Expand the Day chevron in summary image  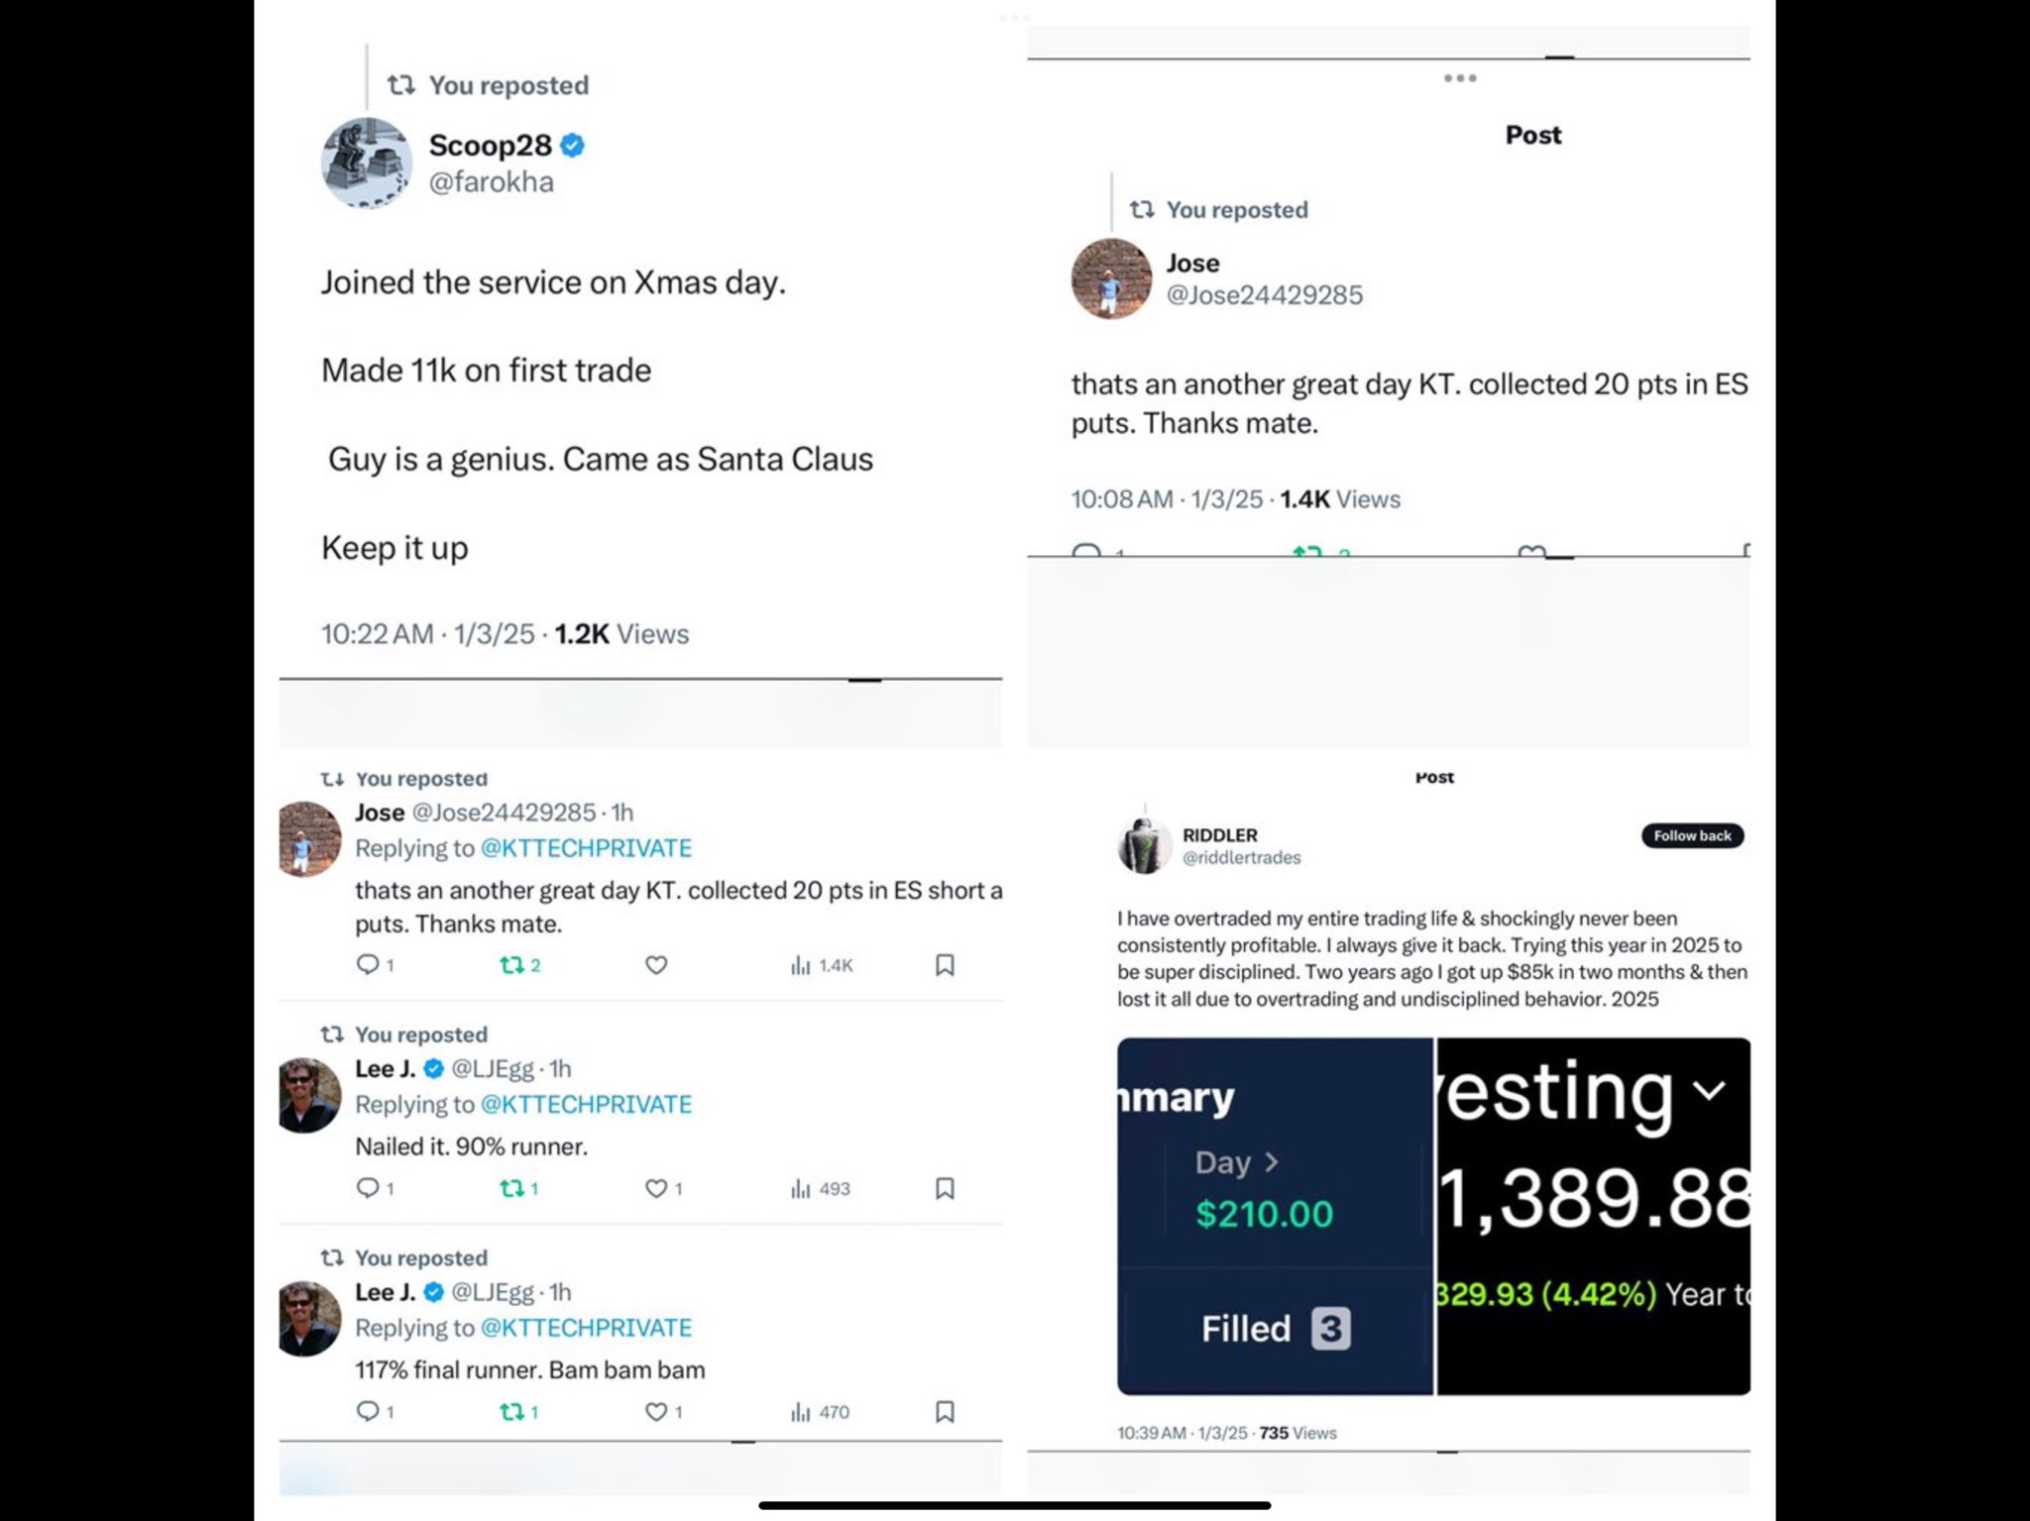1272,1161
